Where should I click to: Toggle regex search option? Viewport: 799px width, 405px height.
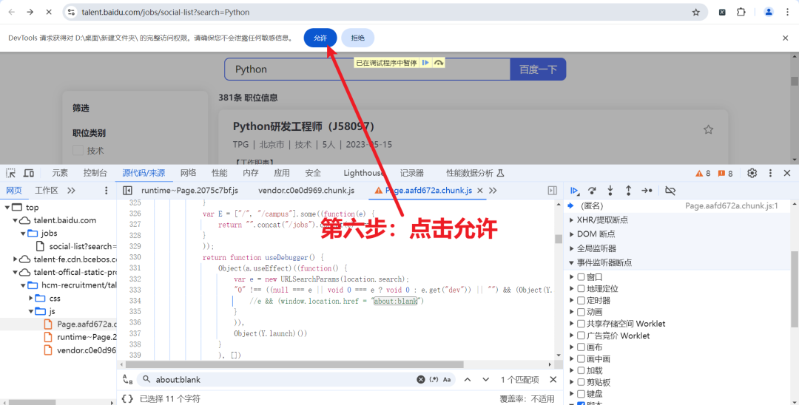(x=434, y=380)
